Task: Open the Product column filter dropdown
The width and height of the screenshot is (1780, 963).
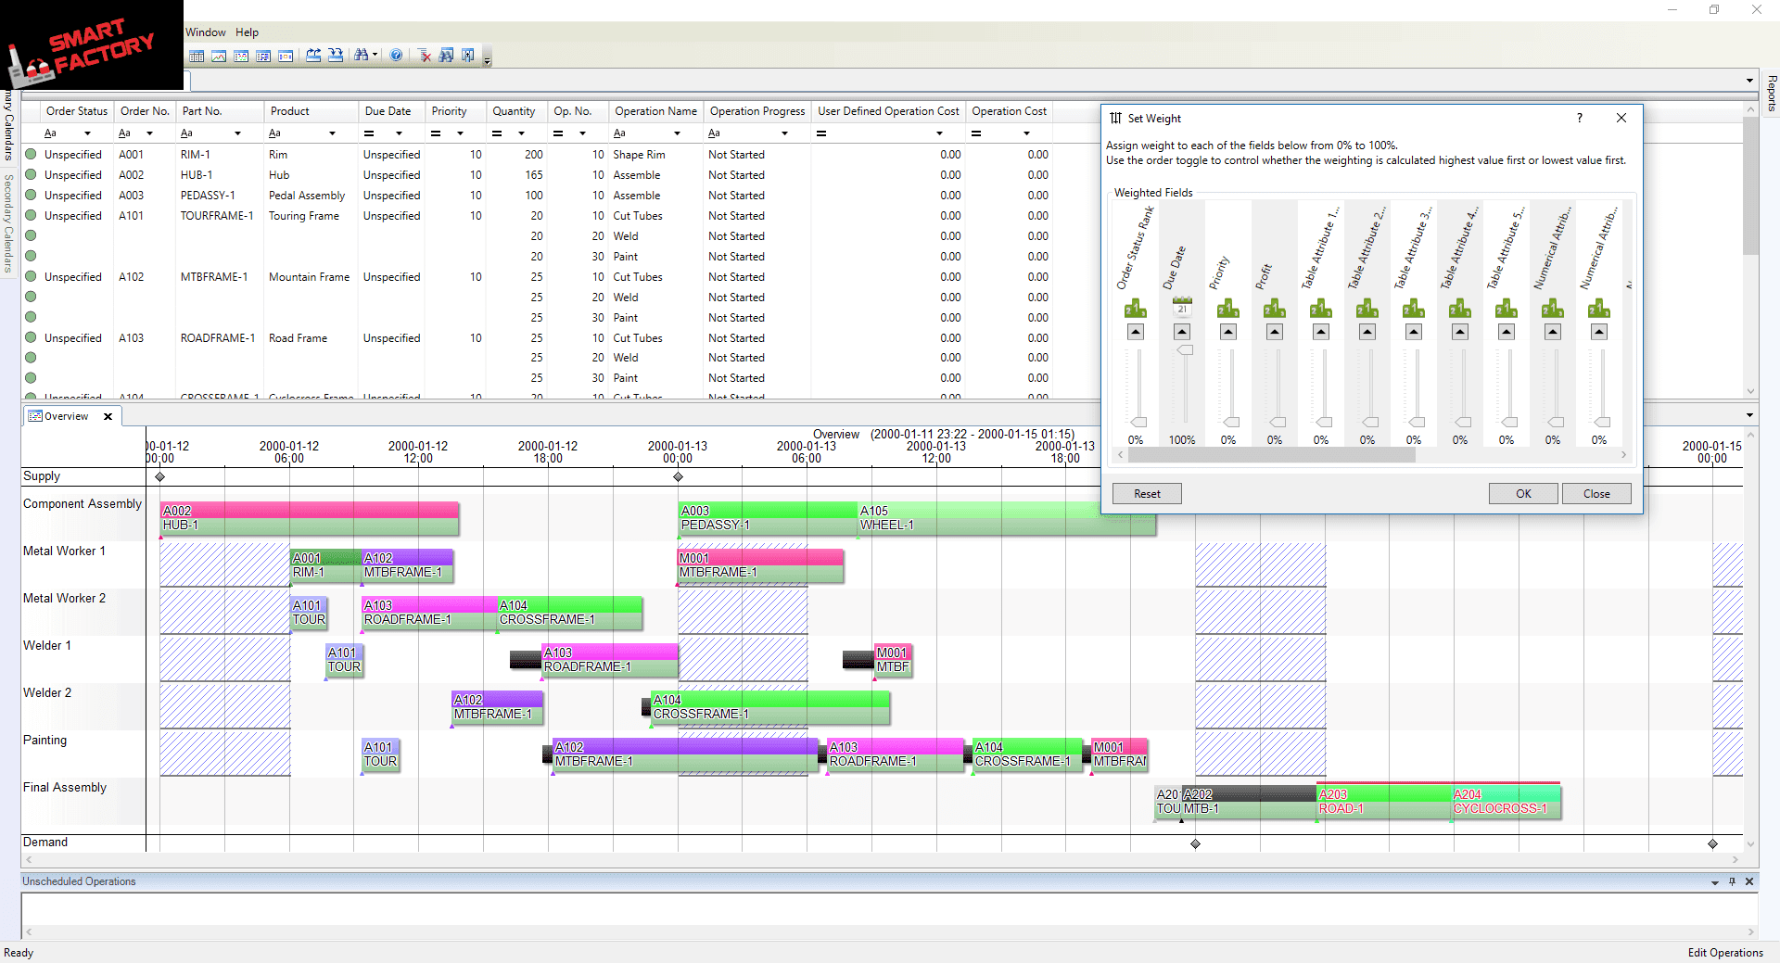Action: pos(332,133)
